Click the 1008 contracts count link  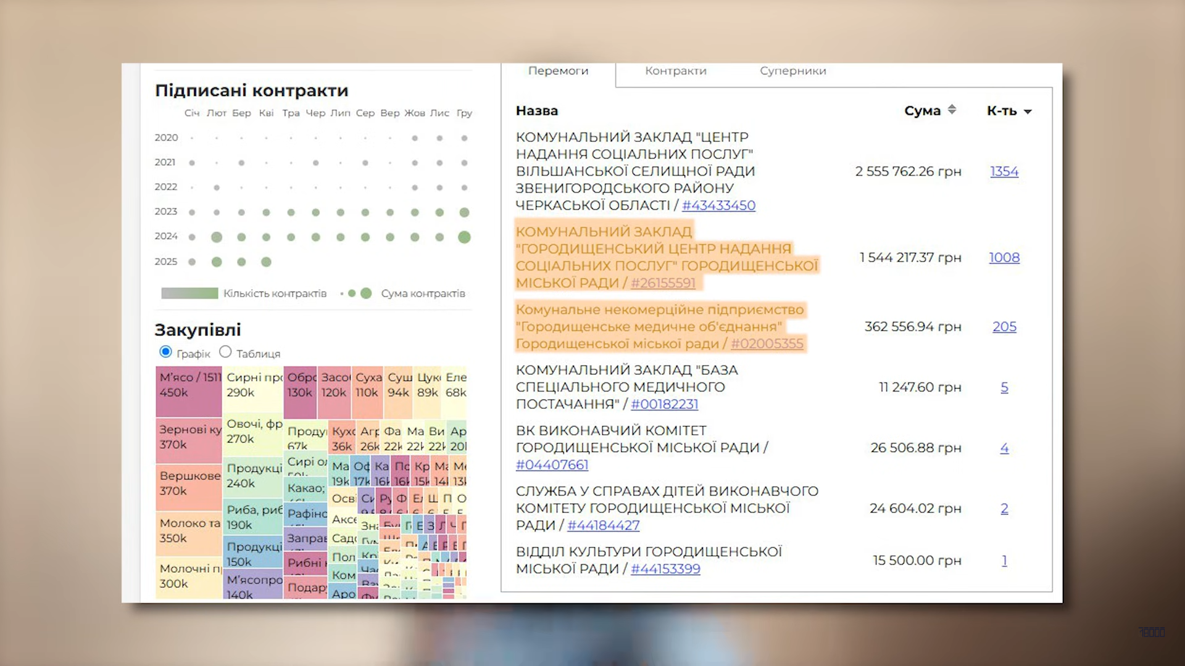[1004, 258]
